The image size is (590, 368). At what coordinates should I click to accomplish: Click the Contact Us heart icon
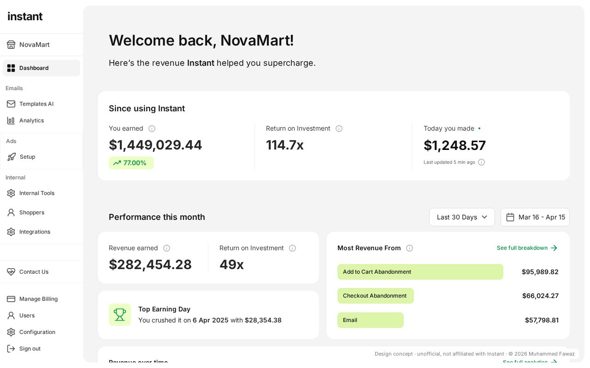tap(11, 272)
